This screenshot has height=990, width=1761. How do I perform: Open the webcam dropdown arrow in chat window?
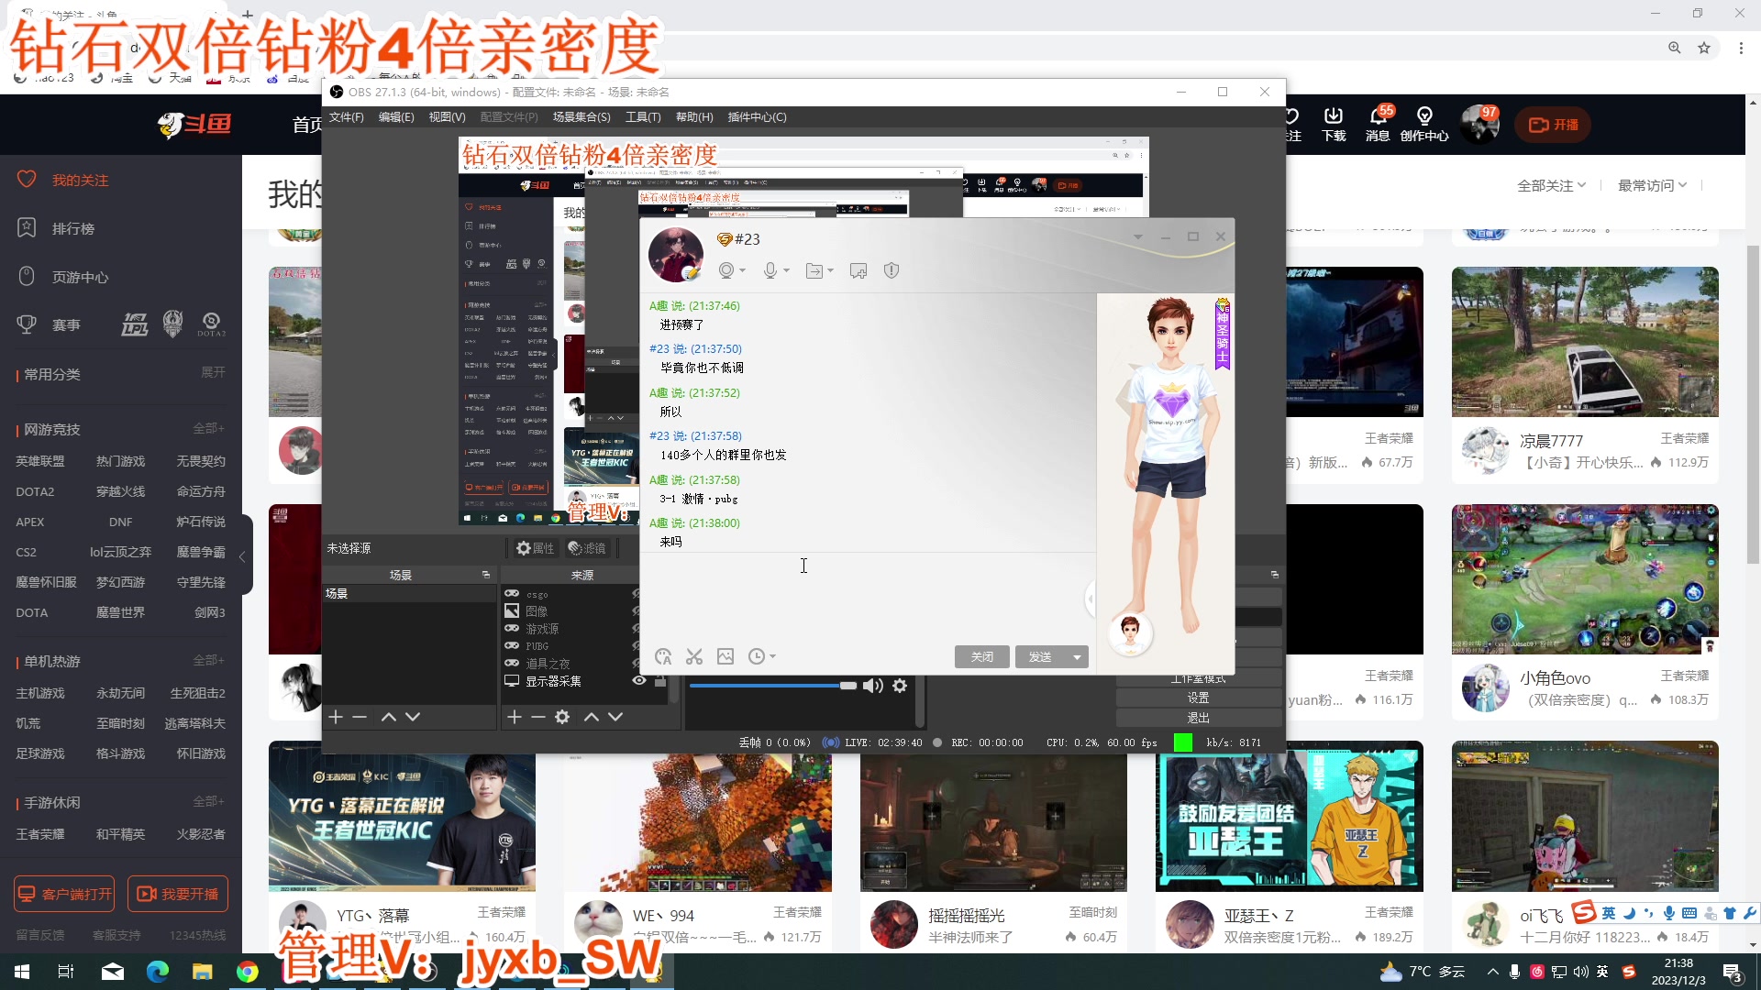coord(741,269)
